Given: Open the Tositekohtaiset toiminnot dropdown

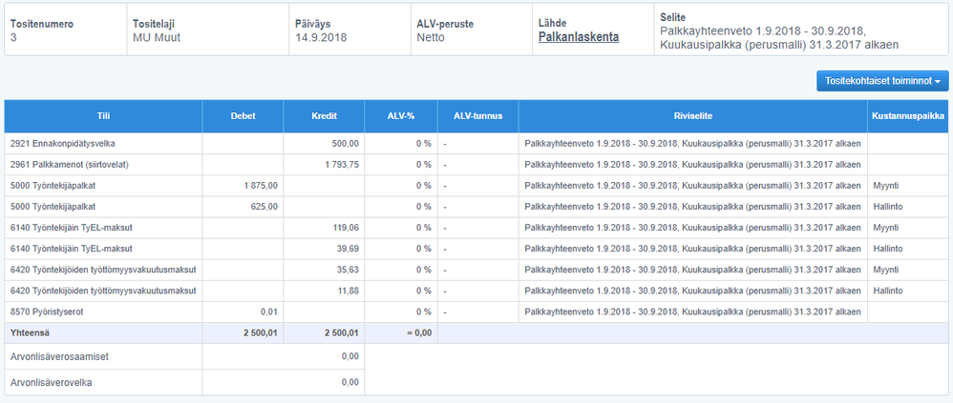Looking at the screenshot, I should tap(882, 81).
